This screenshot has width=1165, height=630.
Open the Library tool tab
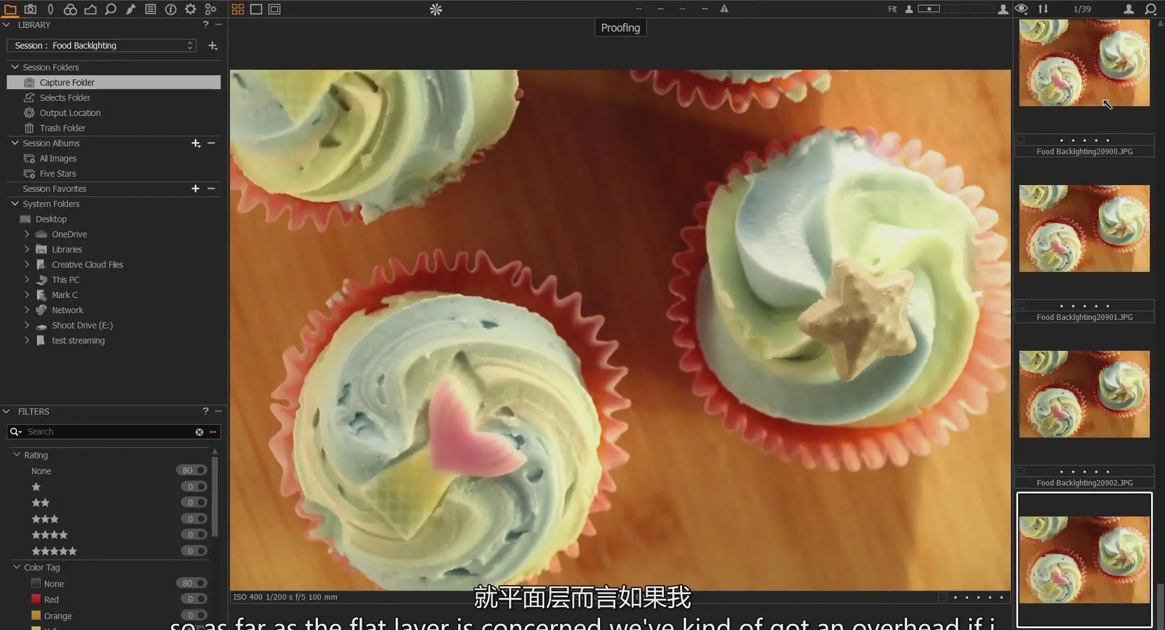coord(10,9)
